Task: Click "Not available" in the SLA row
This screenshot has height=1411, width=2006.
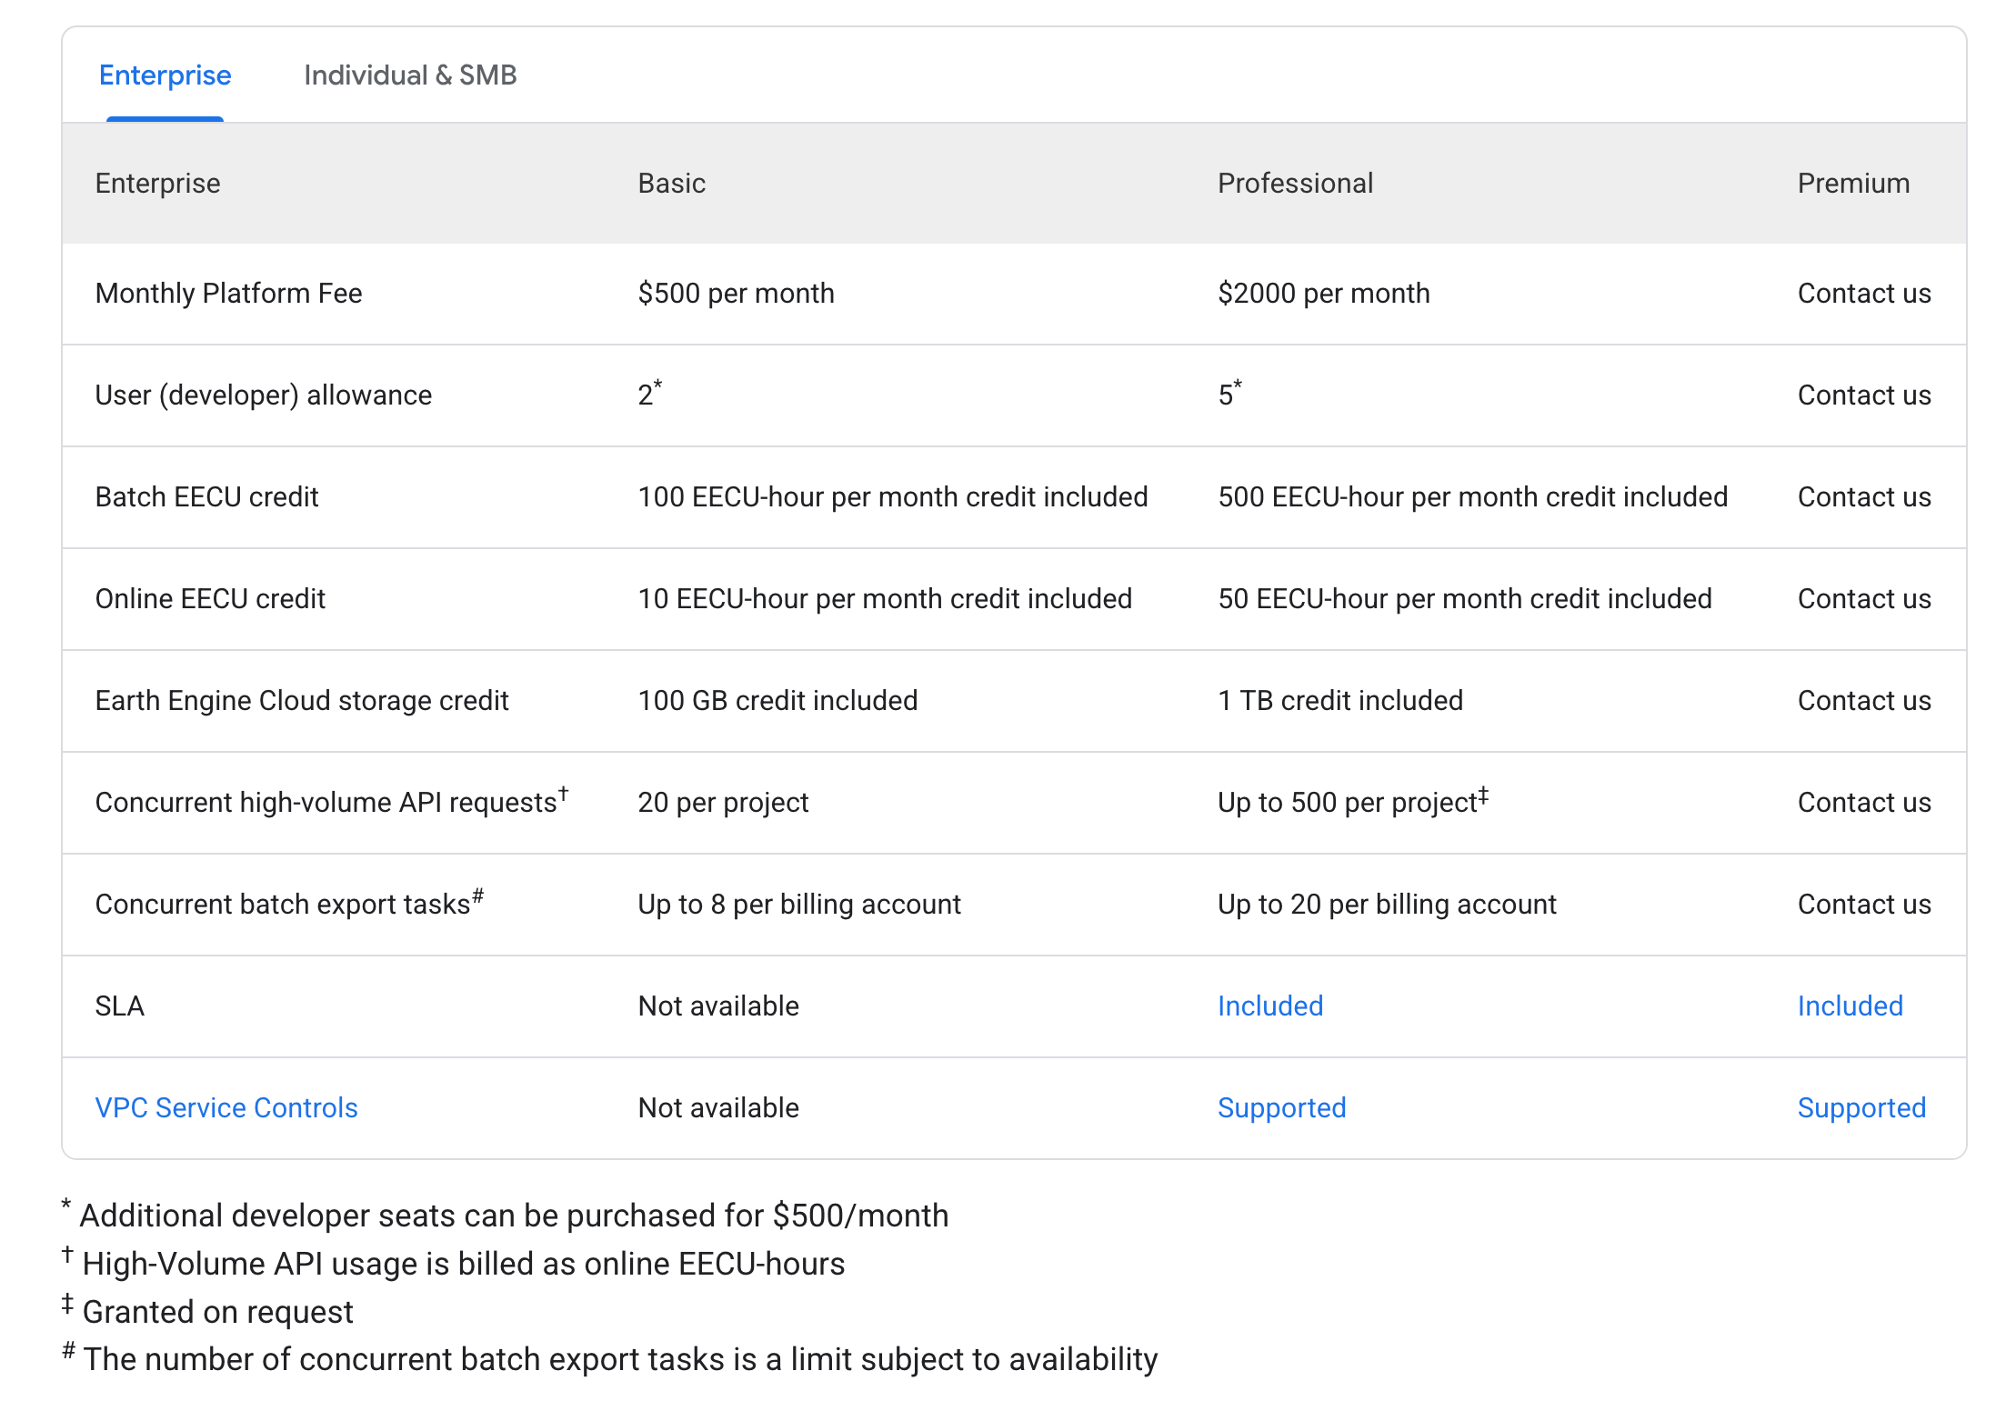Action: tap(718, 1006)
